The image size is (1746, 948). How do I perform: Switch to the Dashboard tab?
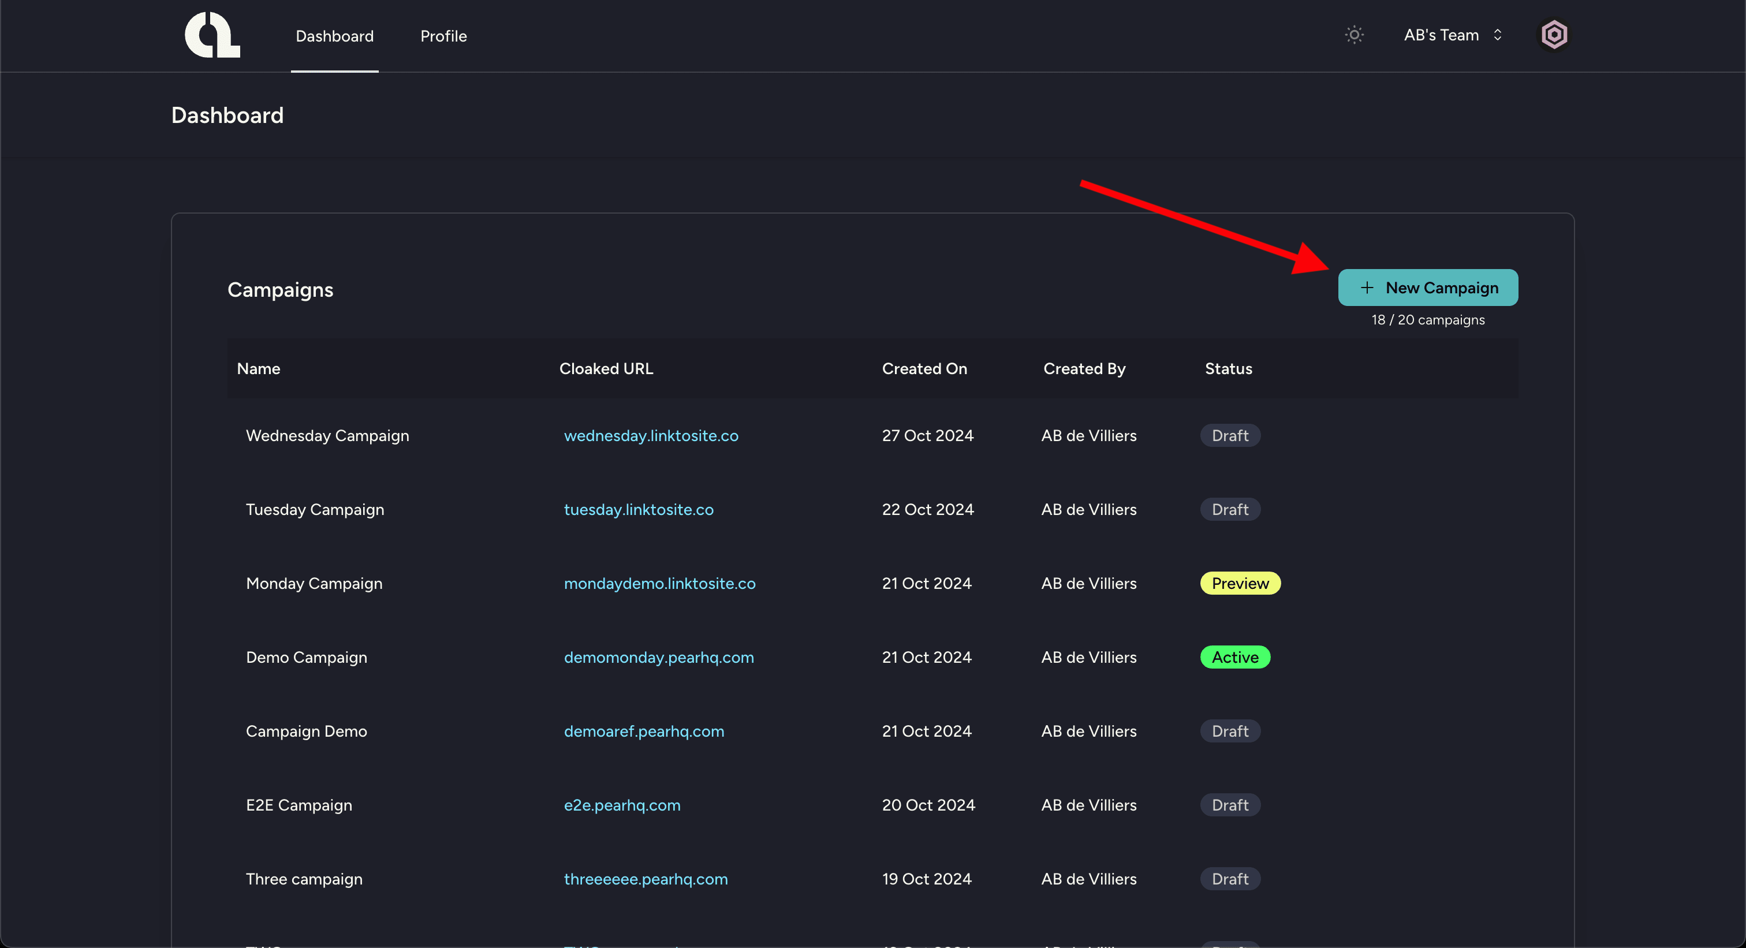point(334,36)
